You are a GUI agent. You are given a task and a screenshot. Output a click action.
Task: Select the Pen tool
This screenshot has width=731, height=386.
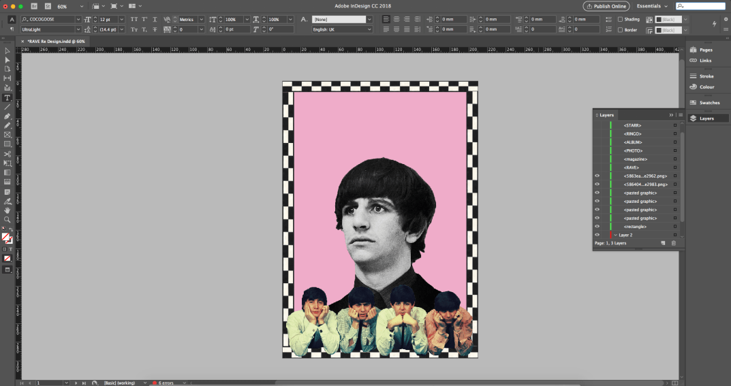pos(7,116)
